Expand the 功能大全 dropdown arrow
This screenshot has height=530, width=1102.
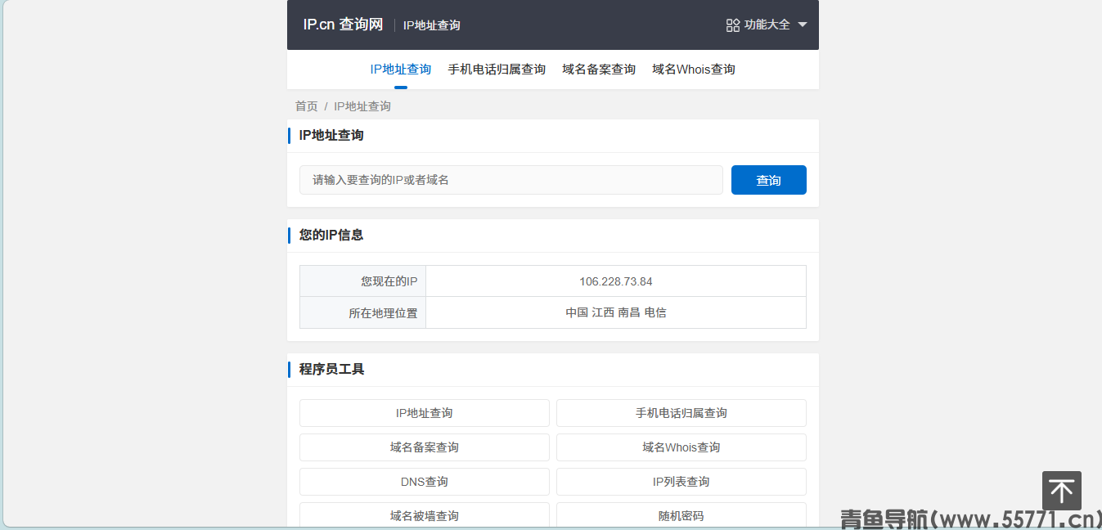pos(803,25)
